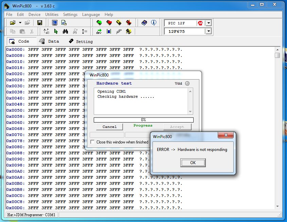
Task: Click the Accept button in Hardware test
Action: point(177,127)
